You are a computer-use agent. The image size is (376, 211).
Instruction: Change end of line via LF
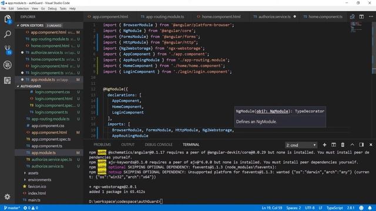pos(320,208)
